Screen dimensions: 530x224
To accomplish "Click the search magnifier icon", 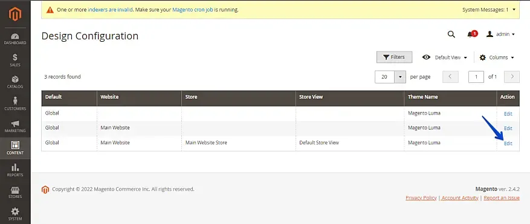I will (x=451, y=34).
